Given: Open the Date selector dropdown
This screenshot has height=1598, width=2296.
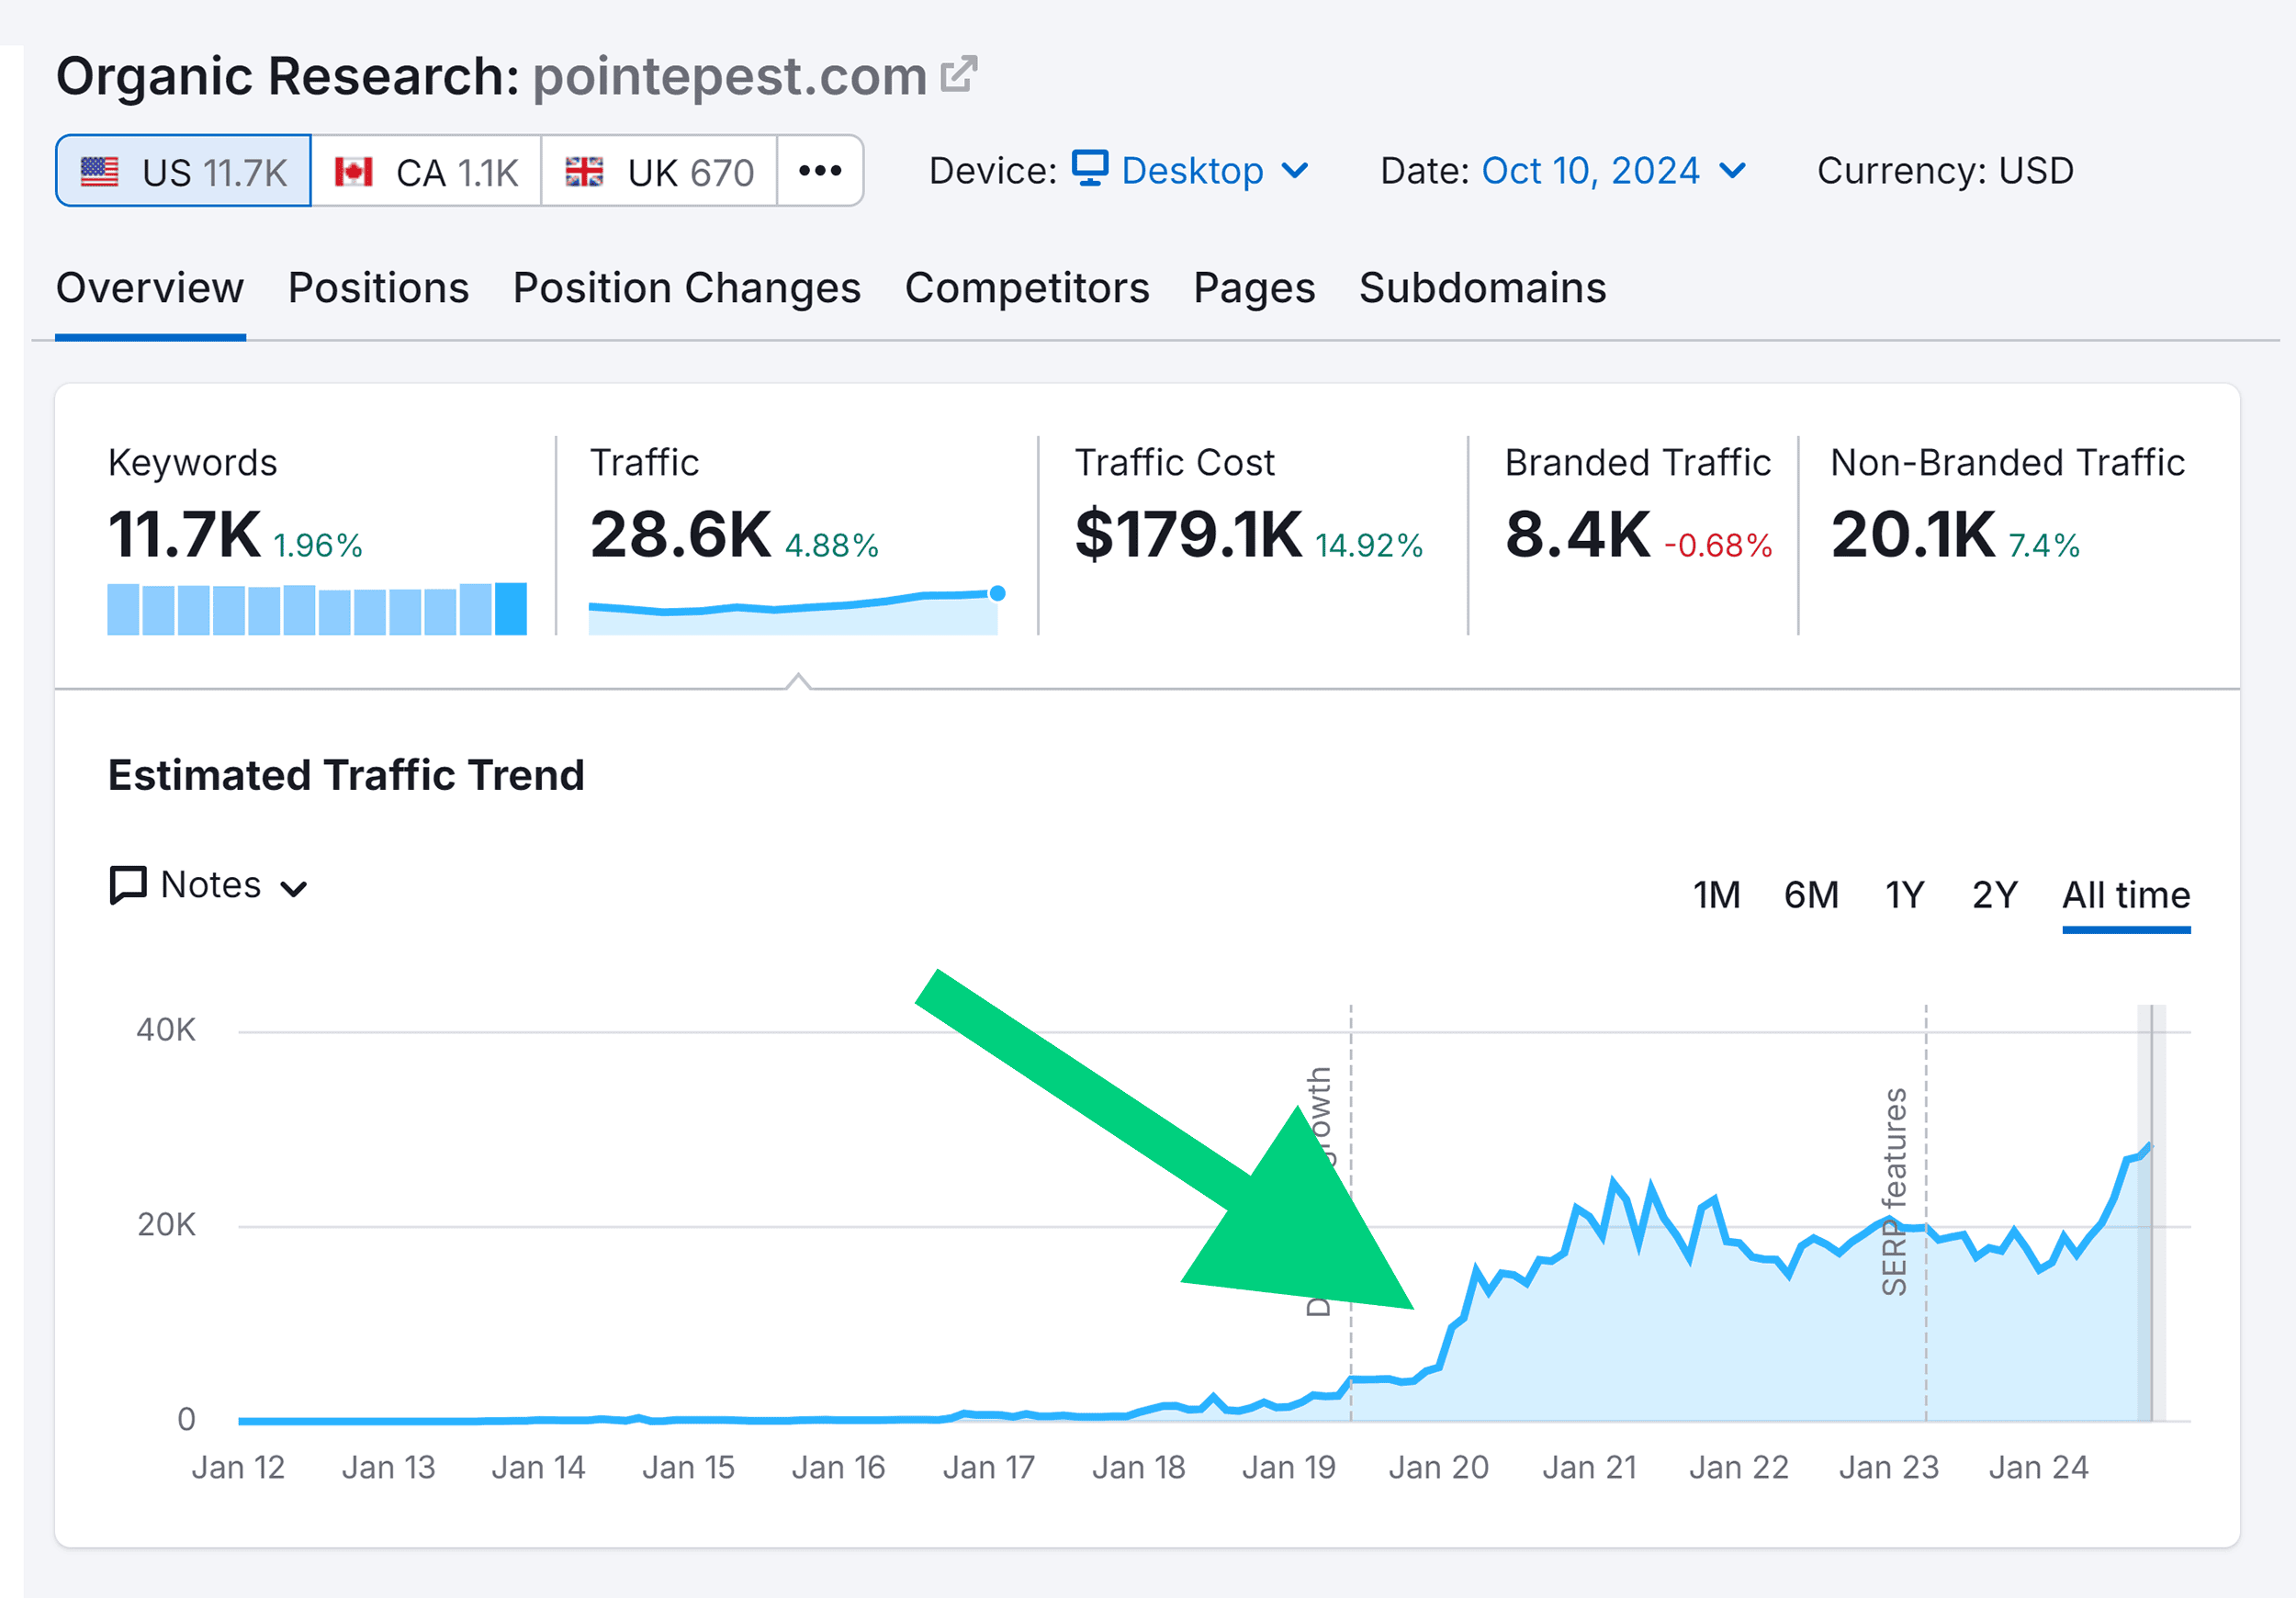Looking at the screenshot, I should click(1735, 170).
